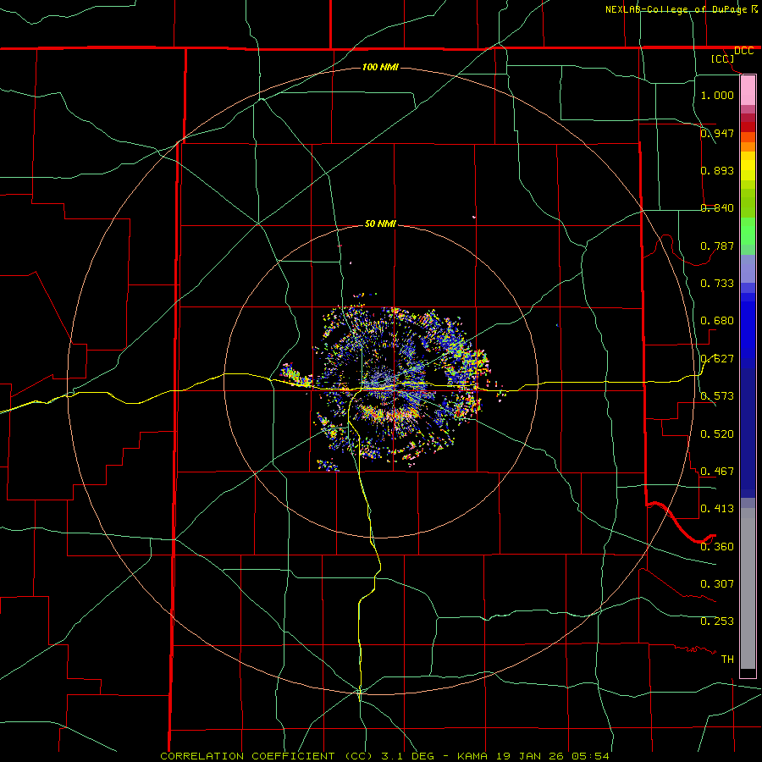Click the 0.253 legend value
The width and height of the screenshot is (762, 762).
[717, 621]
